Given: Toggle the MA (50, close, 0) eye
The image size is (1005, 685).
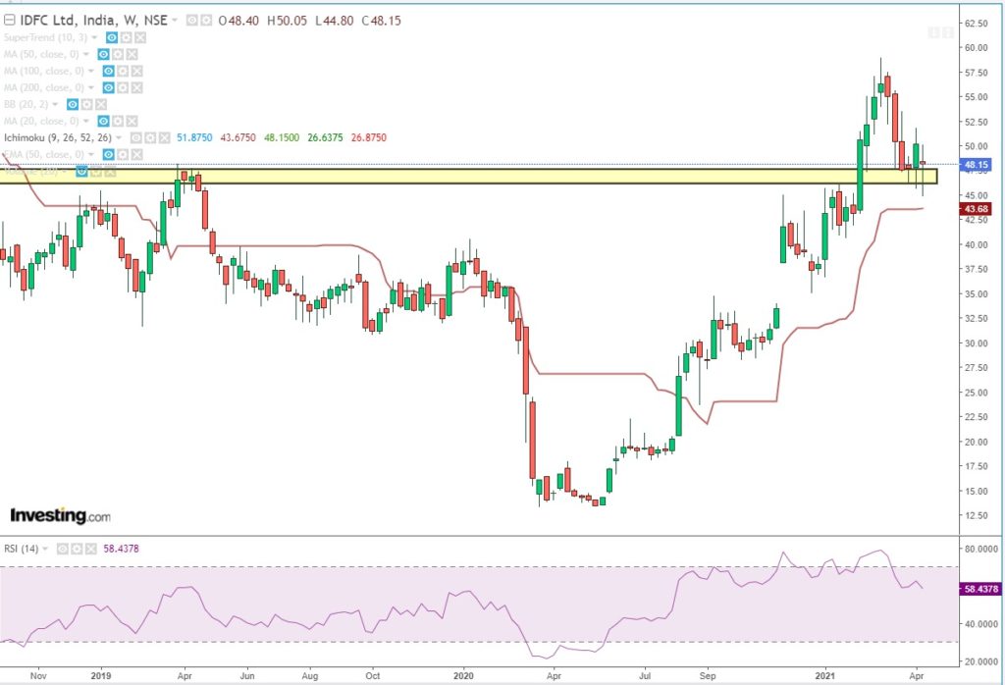Looking at the screenshot, I should tap(103, 55).
